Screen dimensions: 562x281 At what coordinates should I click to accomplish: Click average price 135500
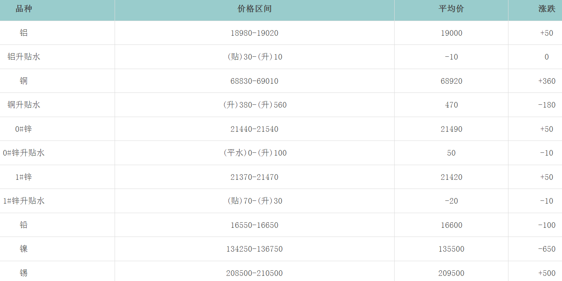coord(451,249)
